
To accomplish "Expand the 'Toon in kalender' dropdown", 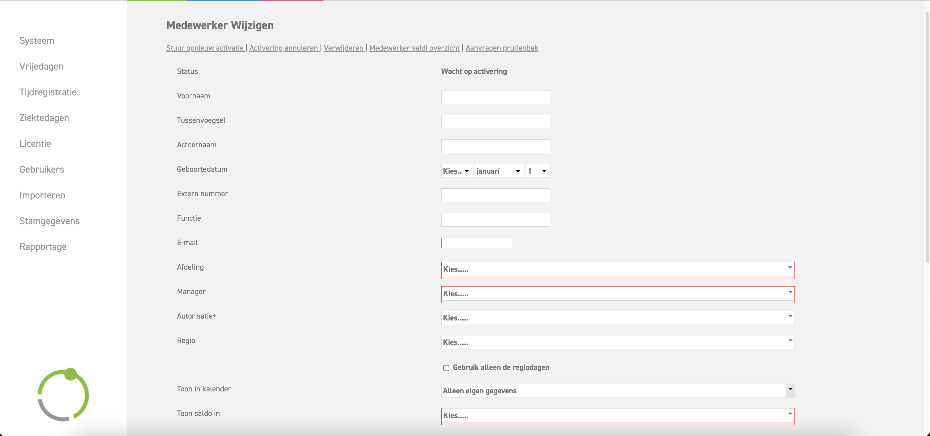I will tap(617, 391).
